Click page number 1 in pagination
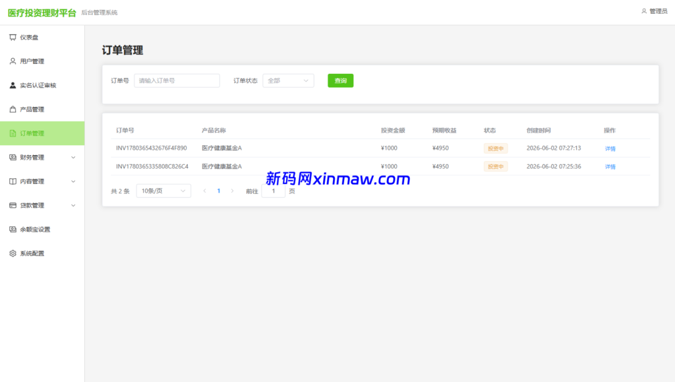The height and width of the screenshot is (382, 675). (219, 191)
